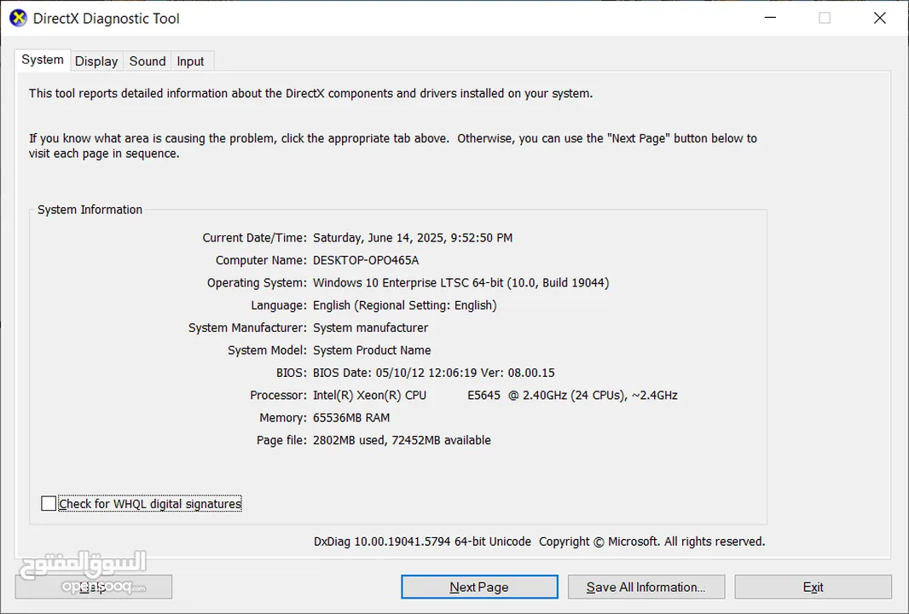The width and height of the screenshot is (909, 614).
Task: Click the DirectX Diagnostic Tool window title
Action: [x=106, y=19]
